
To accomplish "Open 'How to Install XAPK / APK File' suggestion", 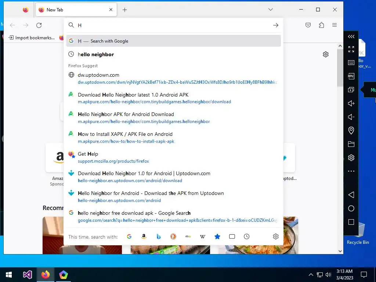I will coord(173,138).
